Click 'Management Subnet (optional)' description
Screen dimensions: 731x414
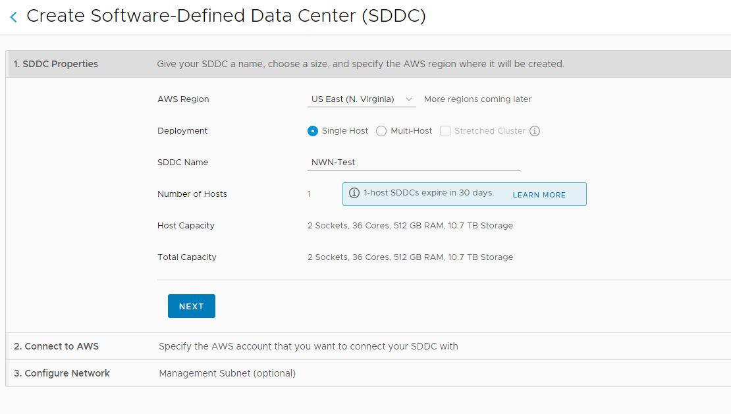(x=227, y=373)
